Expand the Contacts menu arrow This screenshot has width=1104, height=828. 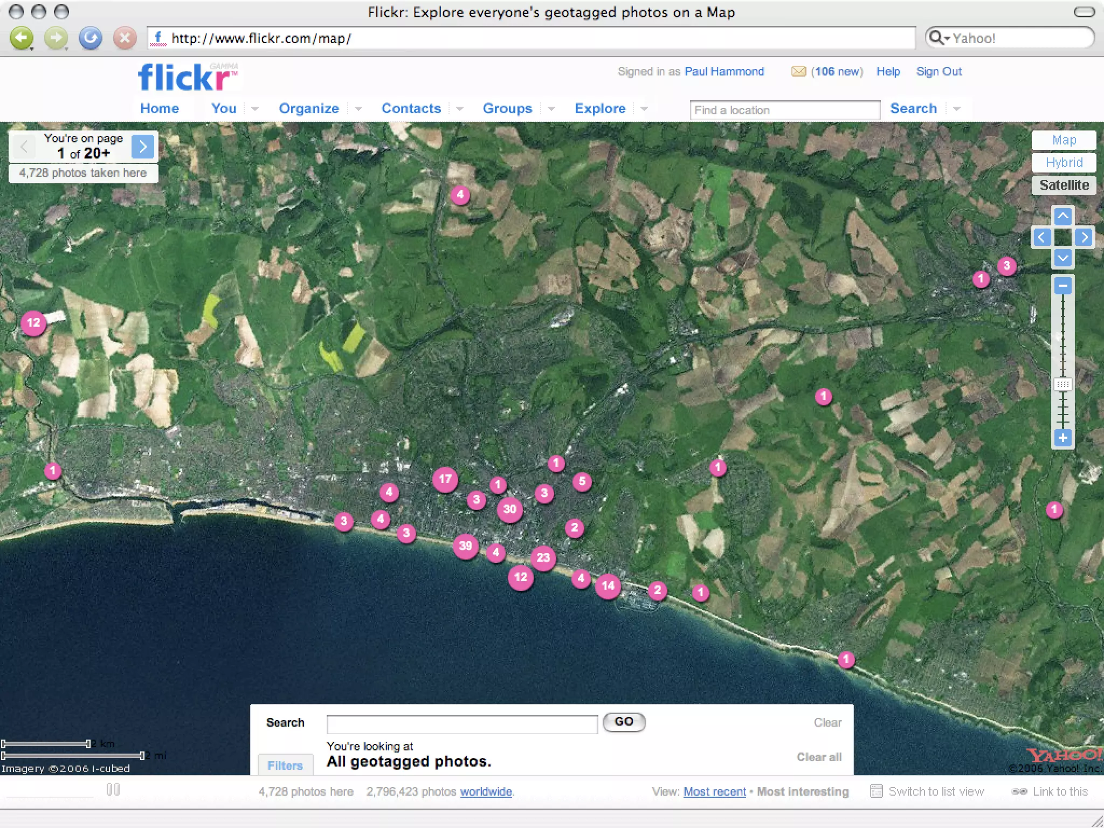460,109
